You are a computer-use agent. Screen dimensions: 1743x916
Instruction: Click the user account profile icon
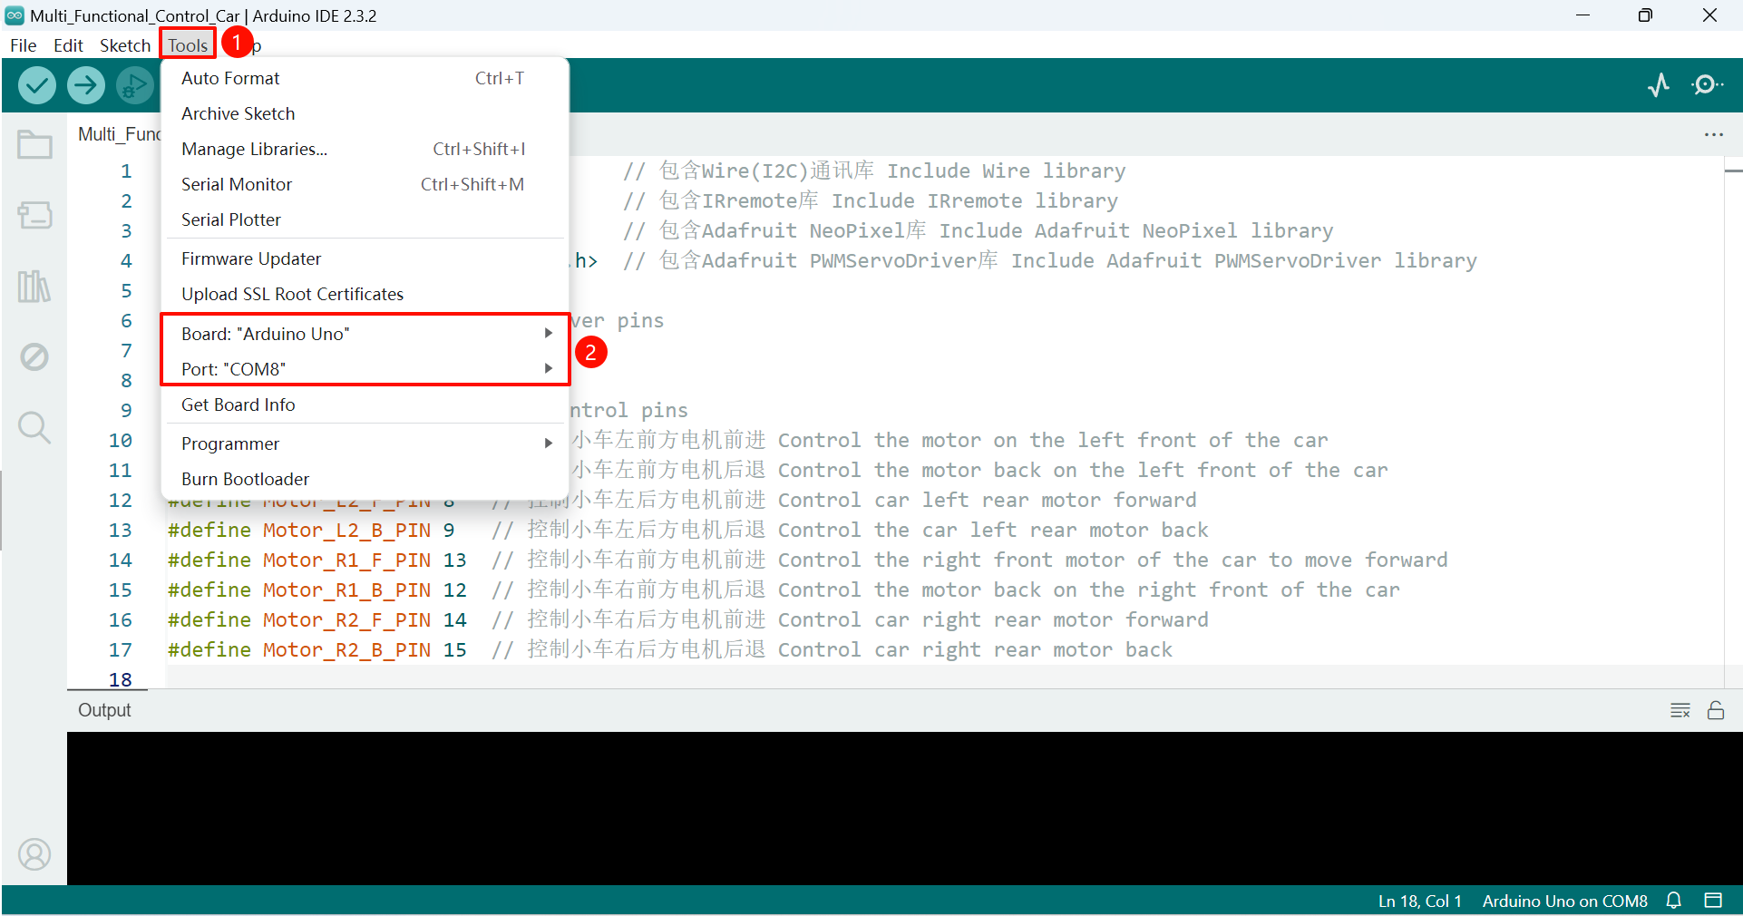34,854
